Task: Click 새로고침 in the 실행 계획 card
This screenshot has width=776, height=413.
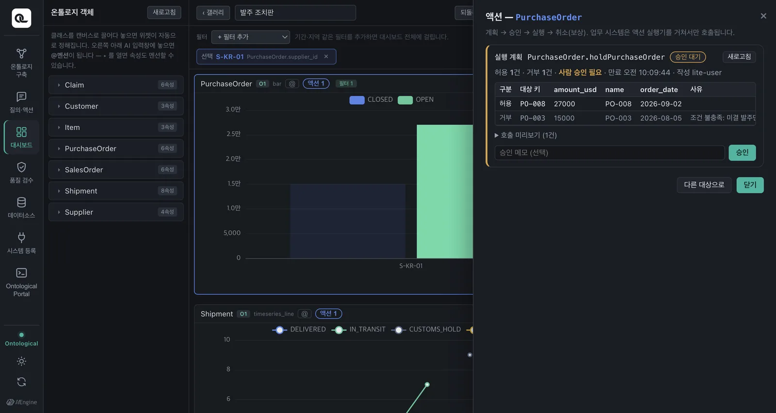Action: click(x=739, y=57)
